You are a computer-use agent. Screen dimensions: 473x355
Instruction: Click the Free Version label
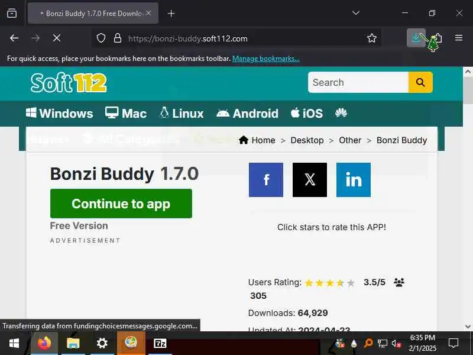click(x=79, y=226)
